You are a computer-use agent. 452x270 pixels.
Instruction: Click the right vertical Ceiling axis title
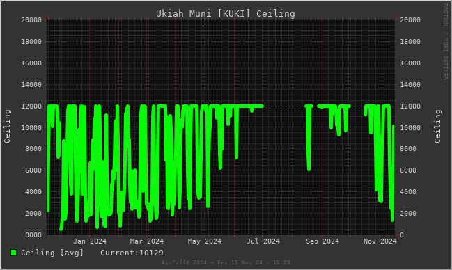(437, 126)
